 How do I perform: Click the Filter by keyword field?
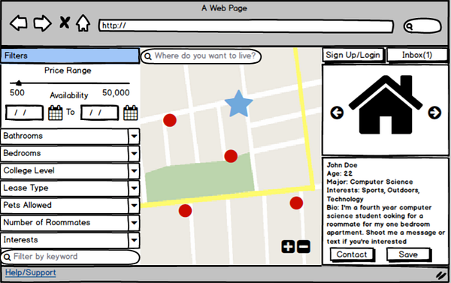click(70, 257)
